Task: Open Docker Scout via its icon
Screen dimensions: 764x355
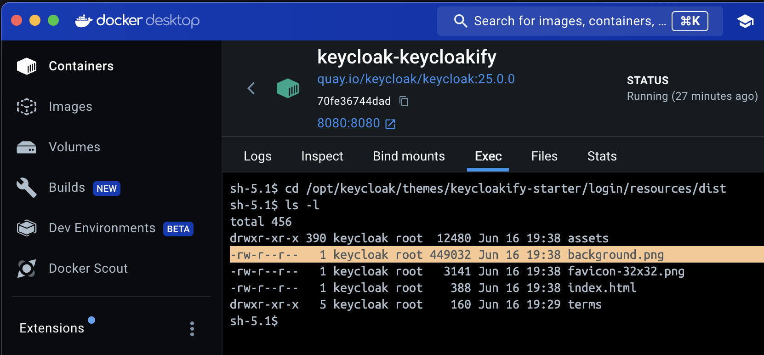Action: point(27,269)
